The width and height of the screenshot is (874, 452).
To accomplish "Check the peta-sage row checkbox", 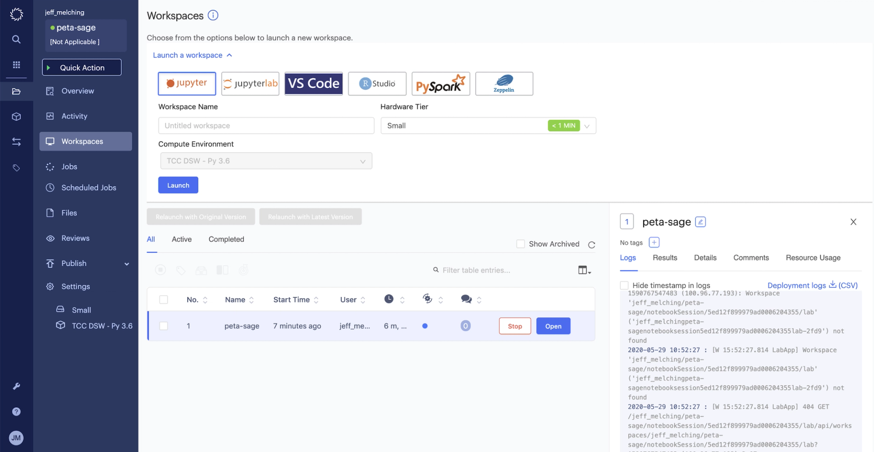I will (163, 326).
